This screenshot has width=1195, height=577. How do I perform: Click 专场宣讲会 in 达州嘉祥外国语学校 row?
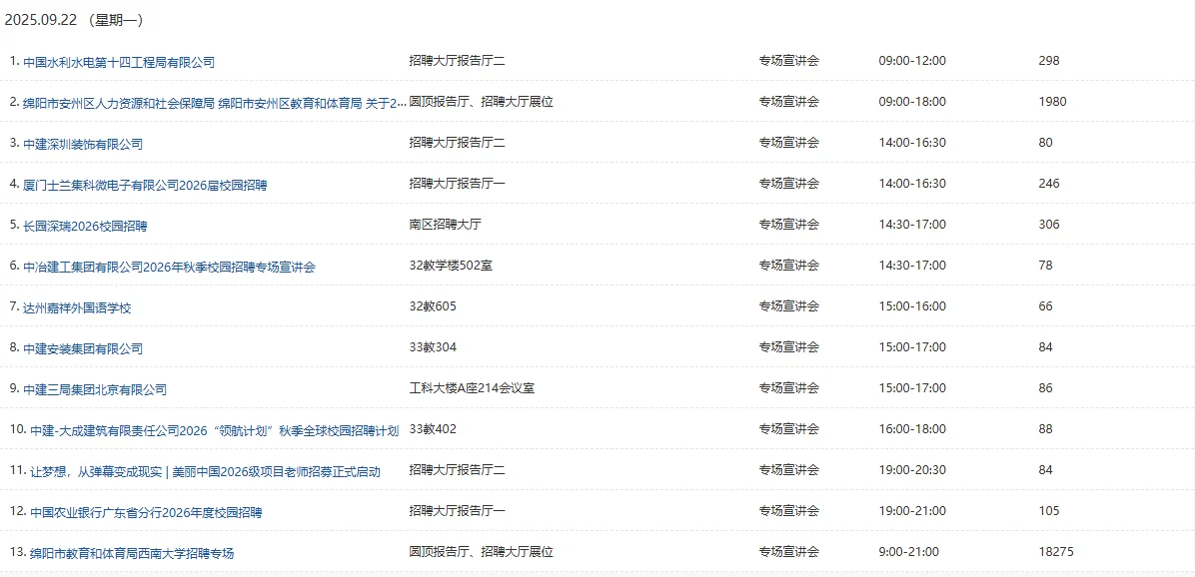788,306
